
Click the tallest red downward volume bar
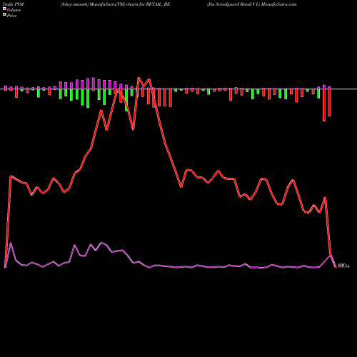click(x=324, y=105)
